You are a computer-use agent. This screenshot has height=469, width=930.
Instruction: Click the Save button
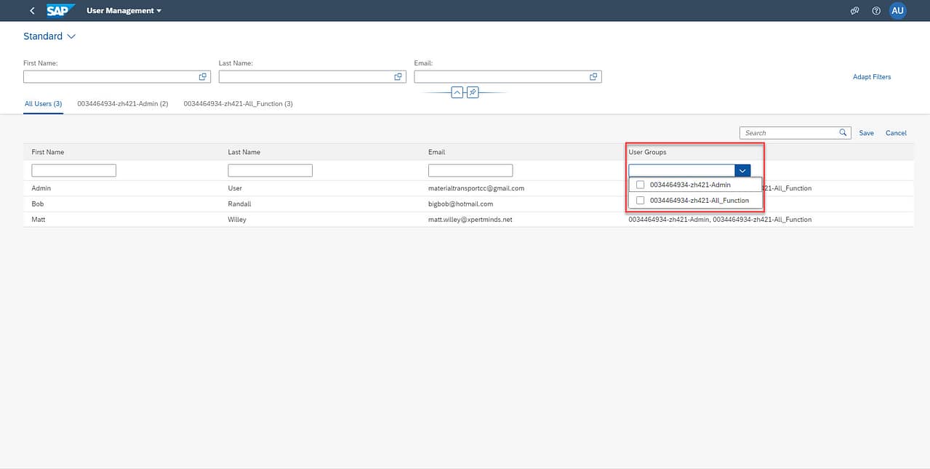pos(865,132)
